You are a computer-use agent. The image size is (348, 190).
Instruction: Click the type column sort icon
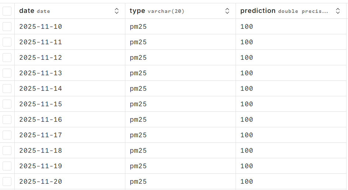pyautogui.click(x=227, y=11)
